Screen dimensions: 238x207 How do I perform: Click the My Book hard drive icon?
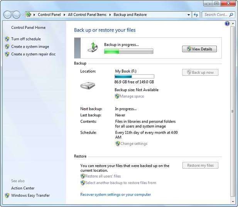[x=88, y=86]
